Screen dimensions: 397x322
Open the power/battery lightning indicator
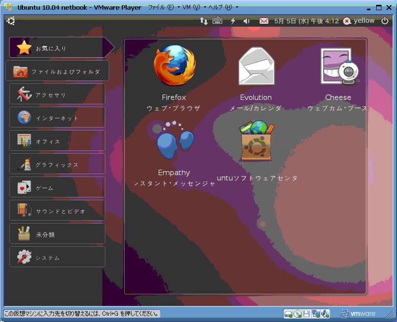(233, 21)
